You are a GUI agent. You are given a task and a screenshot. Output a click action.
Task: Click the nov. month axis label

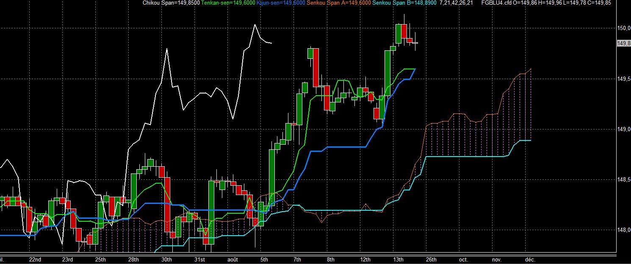tap(496, 259)
